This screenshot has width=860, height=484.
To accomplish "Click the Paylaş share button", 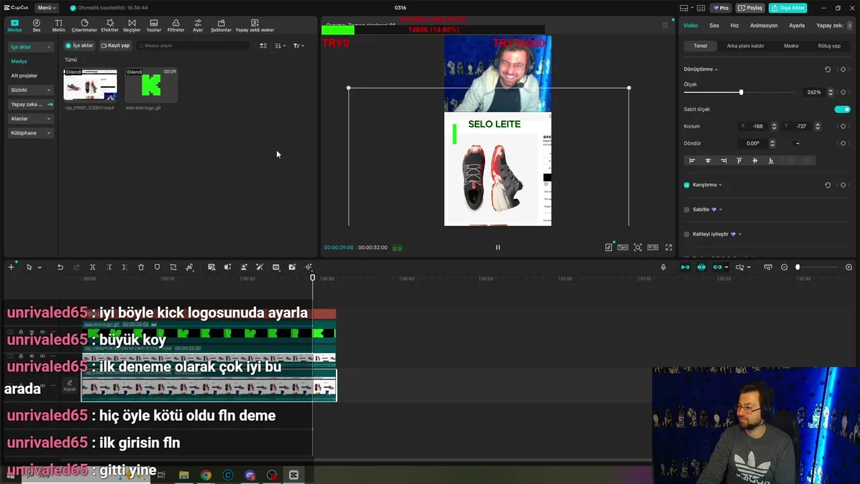I will [750, 8].
